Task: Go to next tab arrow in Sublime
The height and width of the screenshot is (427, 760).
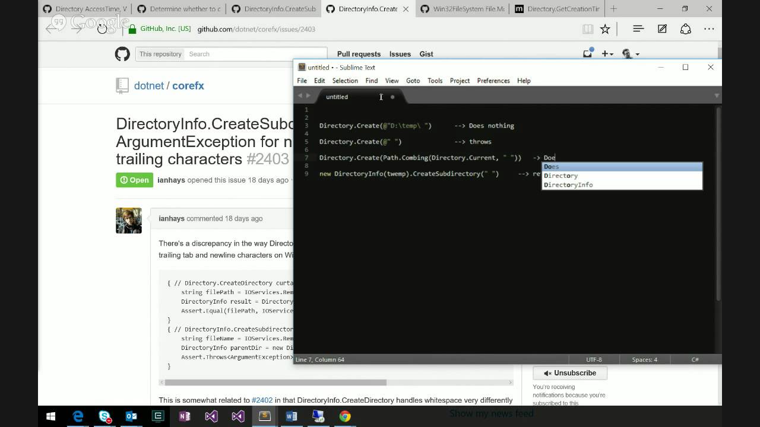Action: coord(308,95)
